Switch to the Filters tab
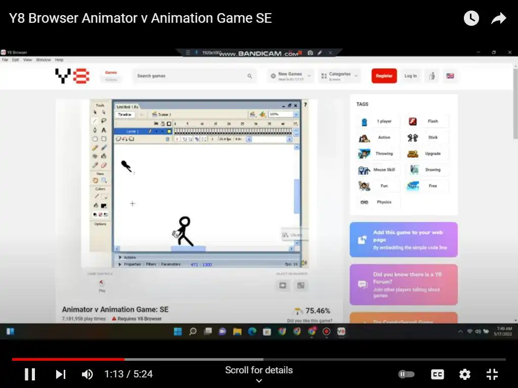518x388 pixels. click(151, 264)
